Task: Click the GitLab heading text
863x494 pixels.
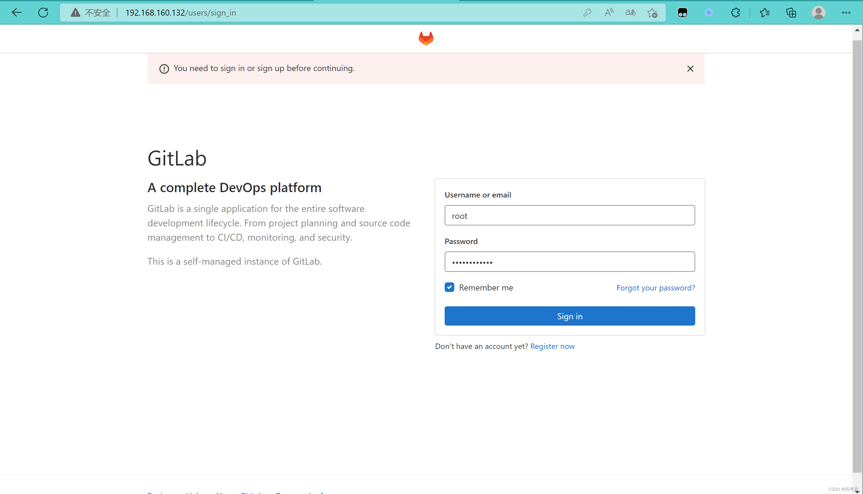Action: [177, 159]
